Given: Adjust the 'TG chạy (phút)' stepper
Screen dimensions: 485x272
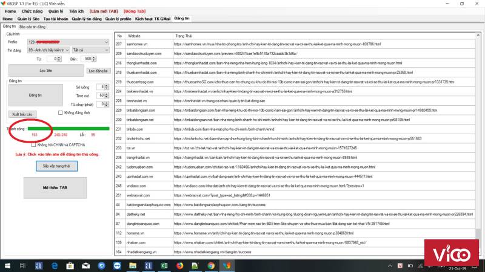Looking at the screenshot, I should pyautogui.click(x=106, y=104).
